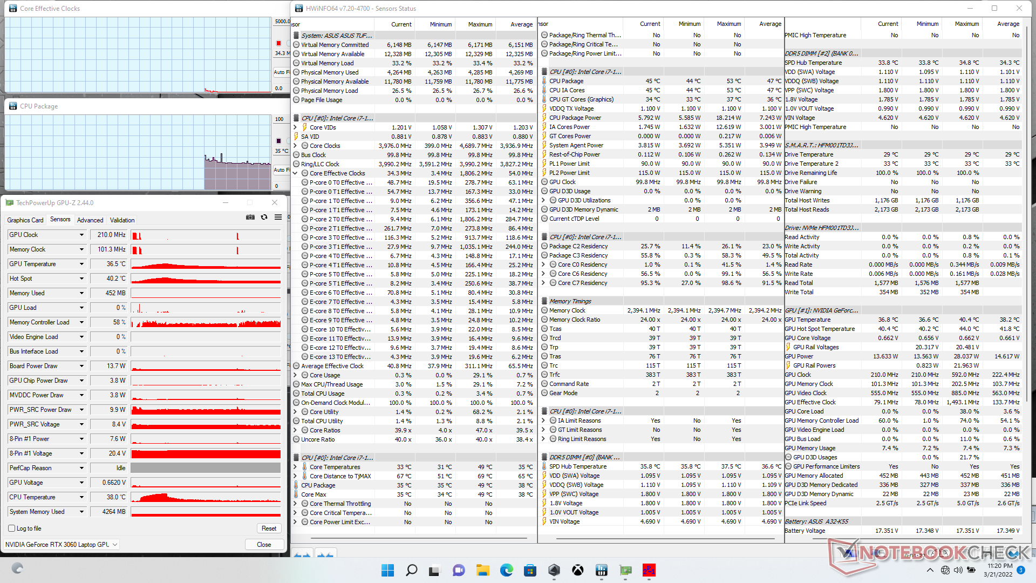Click the Prime95 red taskbar icon
Screen dimensions: 1036x583
(649, 570)
